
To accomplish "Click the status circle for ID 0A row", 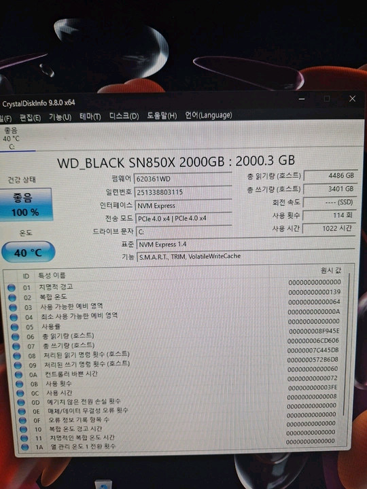I will point(19,374).
